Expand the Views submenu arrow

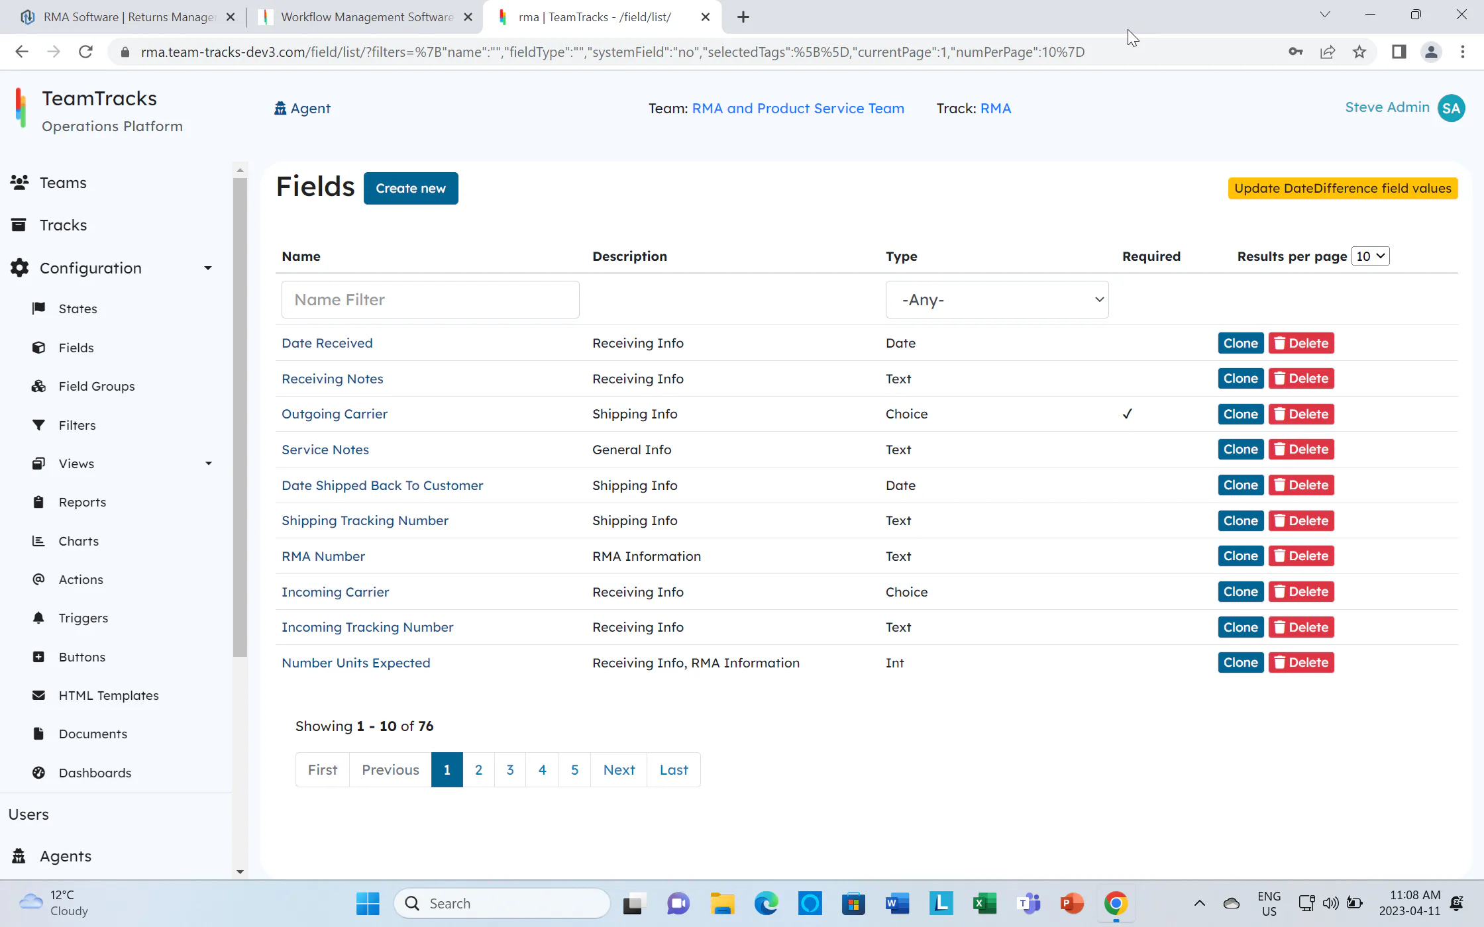click(x=209, y=463)
